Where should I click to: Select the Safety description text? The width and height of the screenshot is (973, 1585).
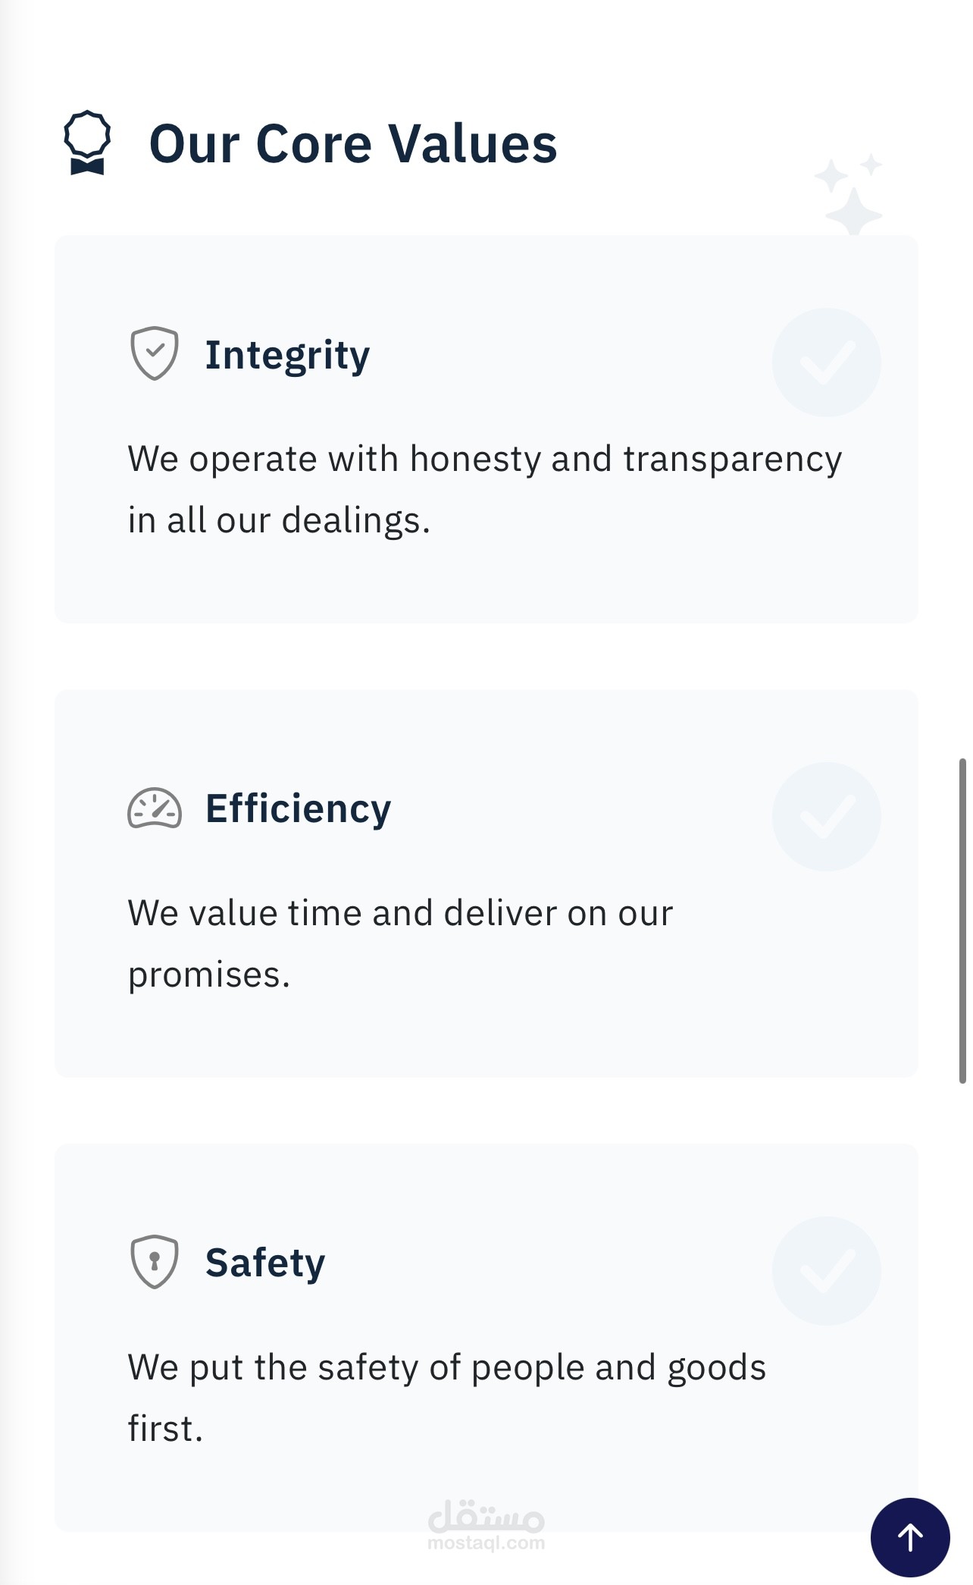447,1395
